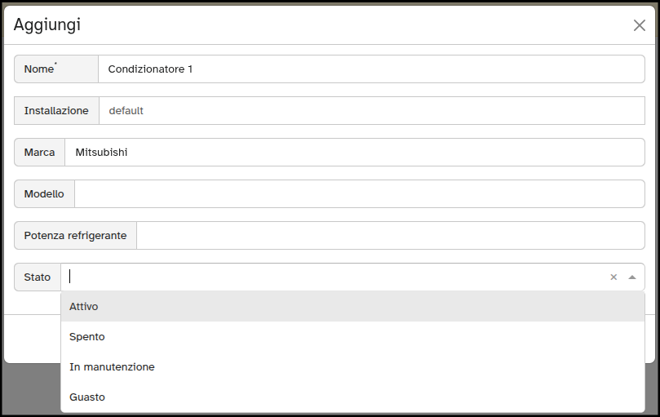
Task: Select Attivo from the Stato list
Action: [x=352, y=307]
